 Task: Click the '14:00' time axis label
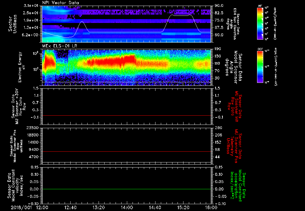pos(127,207)
